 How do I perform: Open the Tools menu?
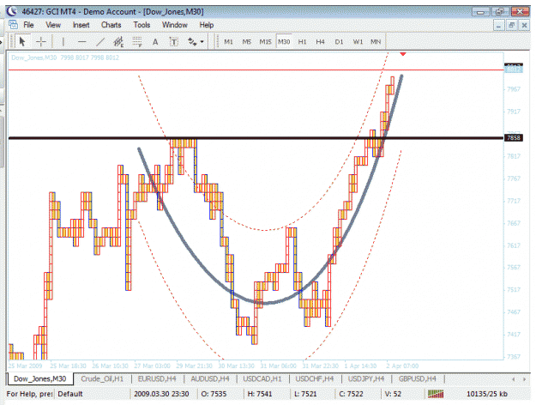click(x=142, y=25)
